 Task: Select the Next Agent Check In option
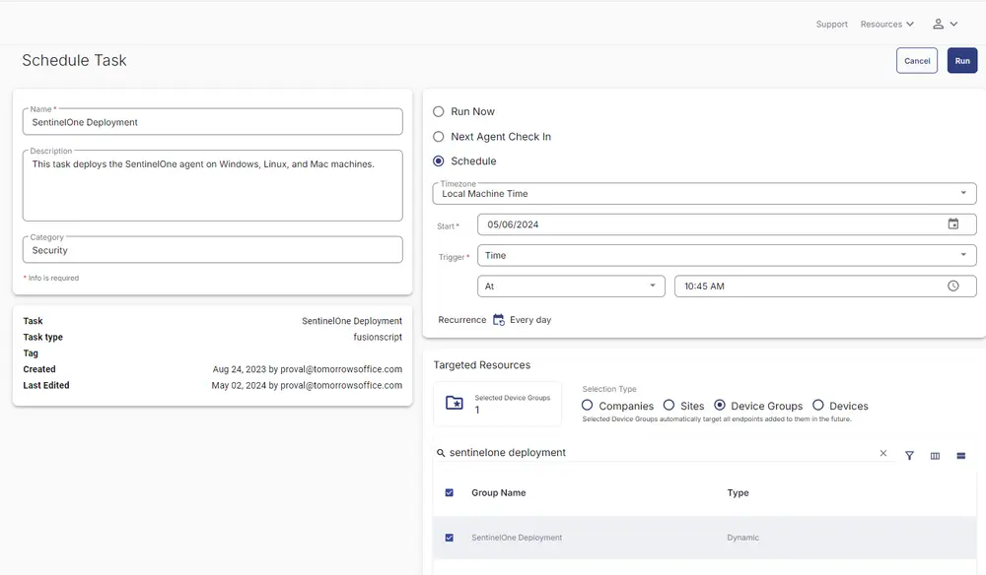439,137
